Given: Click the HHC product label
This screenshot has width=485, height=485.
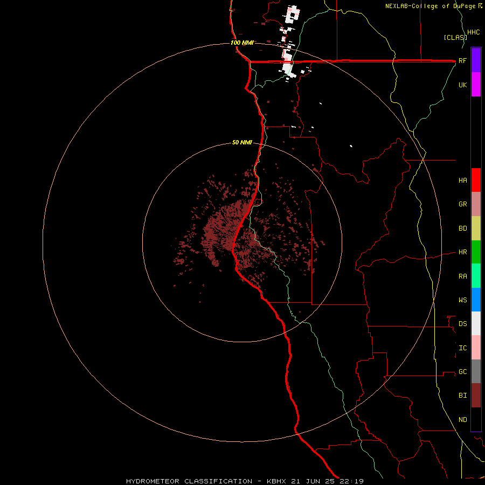Looking at the screenshot, I should point(474,32).
